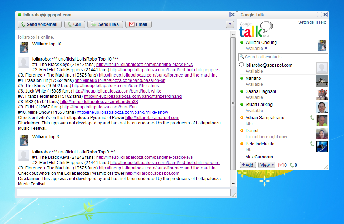Open the first lollarobo.appspot.com link
The width and height of the screenshot is (344, 224).
[x=152, y=118]
